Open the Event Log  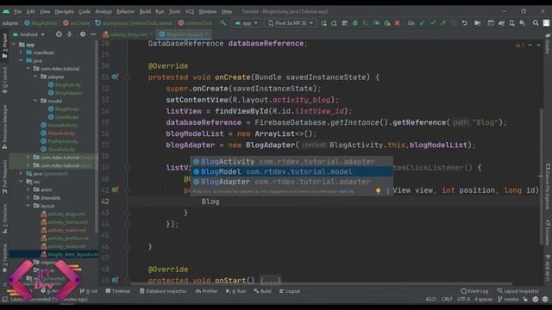(474, 291)
